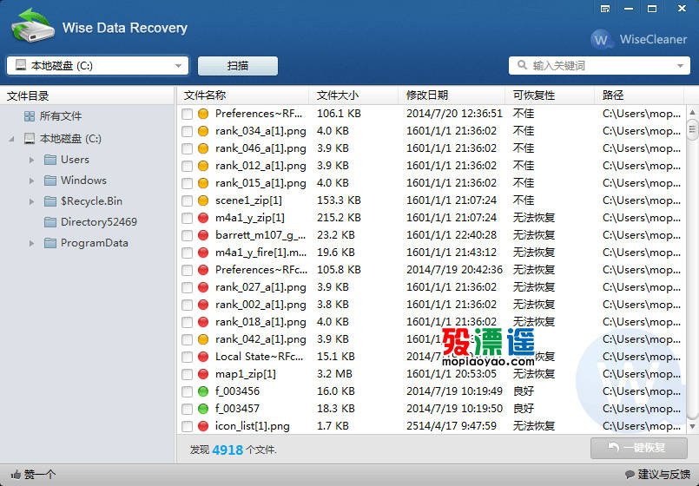Click the 4918 found files count
The width and height of the screenshot is (699, 486).
[x=228, y=450]
